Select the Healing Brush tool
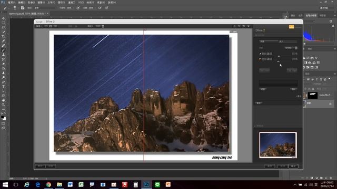Screen dimensions: 337x189 coord(3,46)
